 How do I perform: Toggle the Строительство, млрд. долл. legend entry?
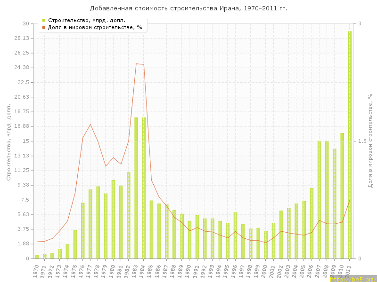pos(87,20)
